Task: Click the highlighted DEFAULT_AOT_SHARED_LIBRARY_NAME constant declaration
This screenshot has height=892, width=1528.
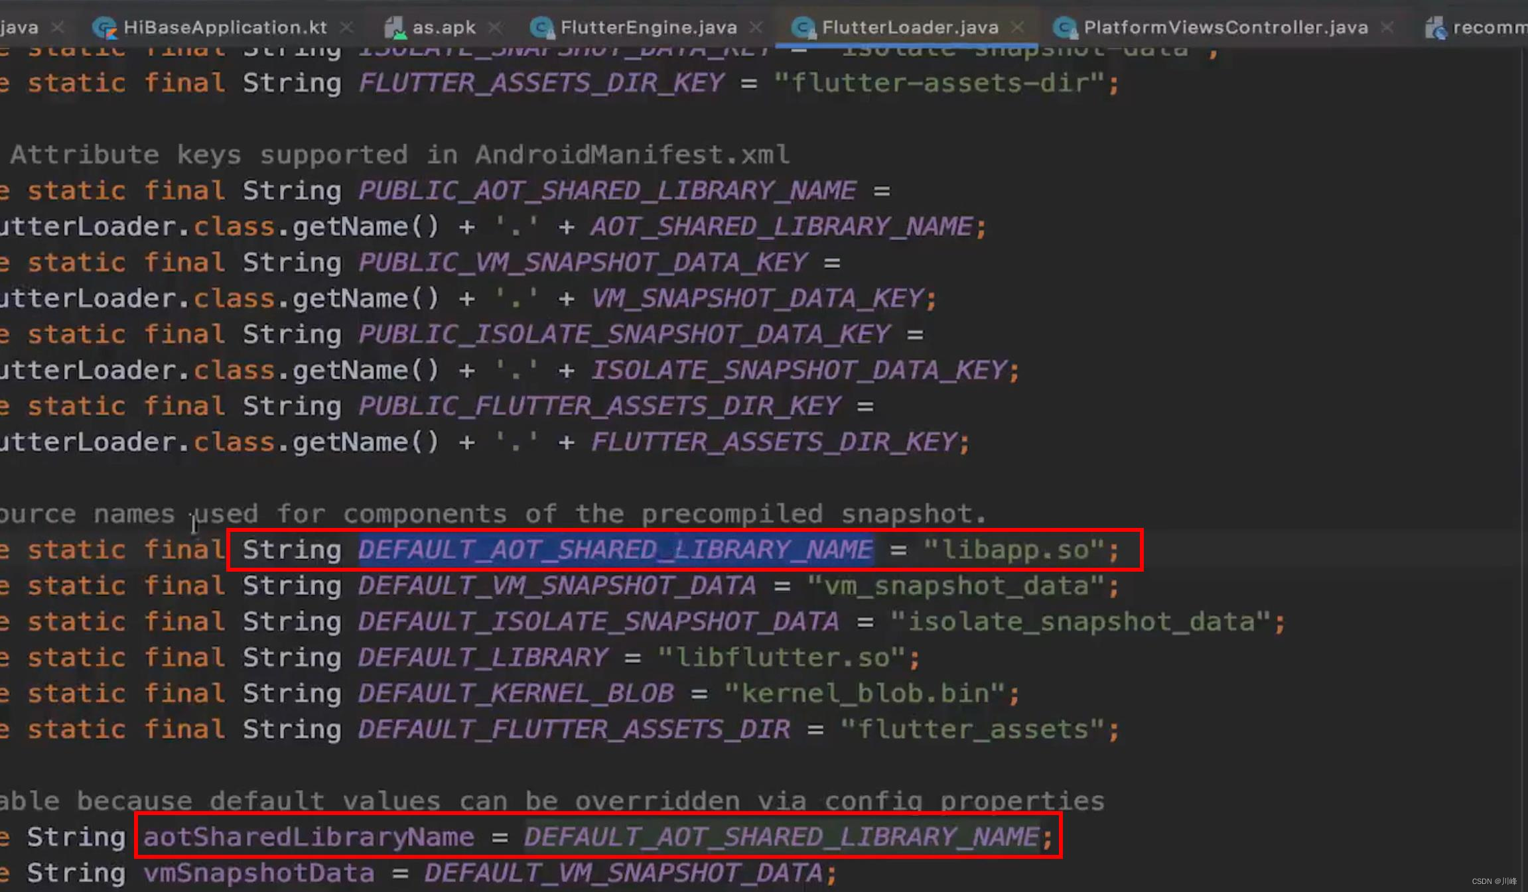Action: [616, 550]
